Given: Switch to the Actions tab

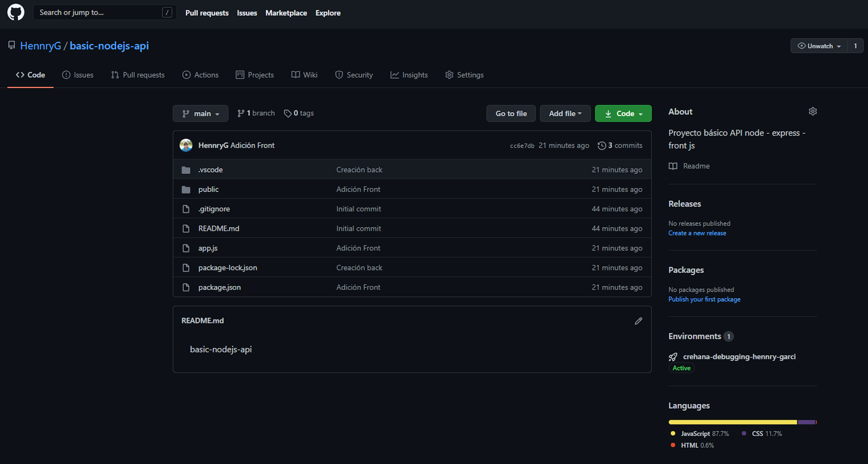Looking at the screenshot, I should 200,75.
